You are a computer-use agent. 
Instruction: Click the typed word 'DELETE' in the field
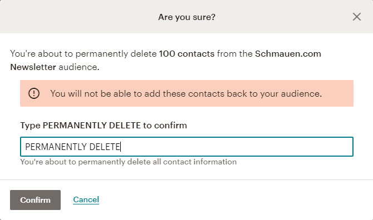click(x=105, y=147)
